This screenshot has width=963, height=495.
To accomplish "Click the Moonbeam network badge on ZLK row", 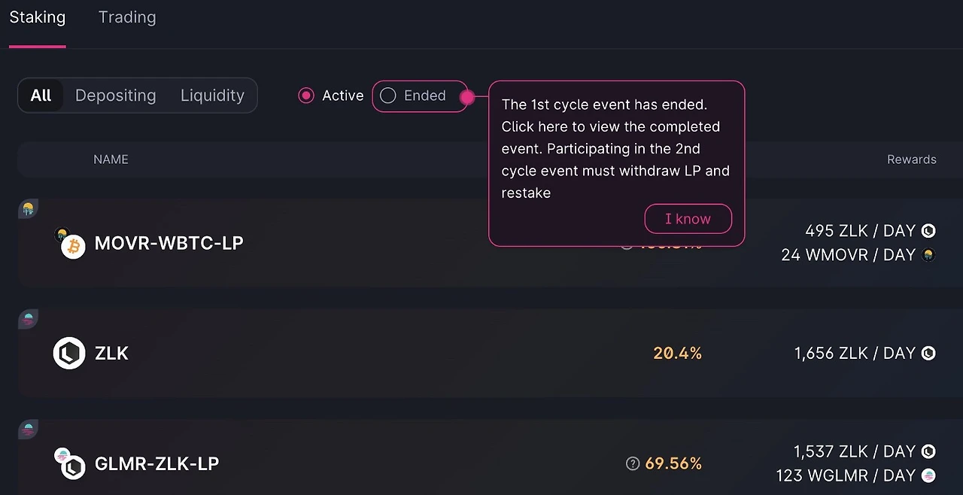I will [28, 318].
